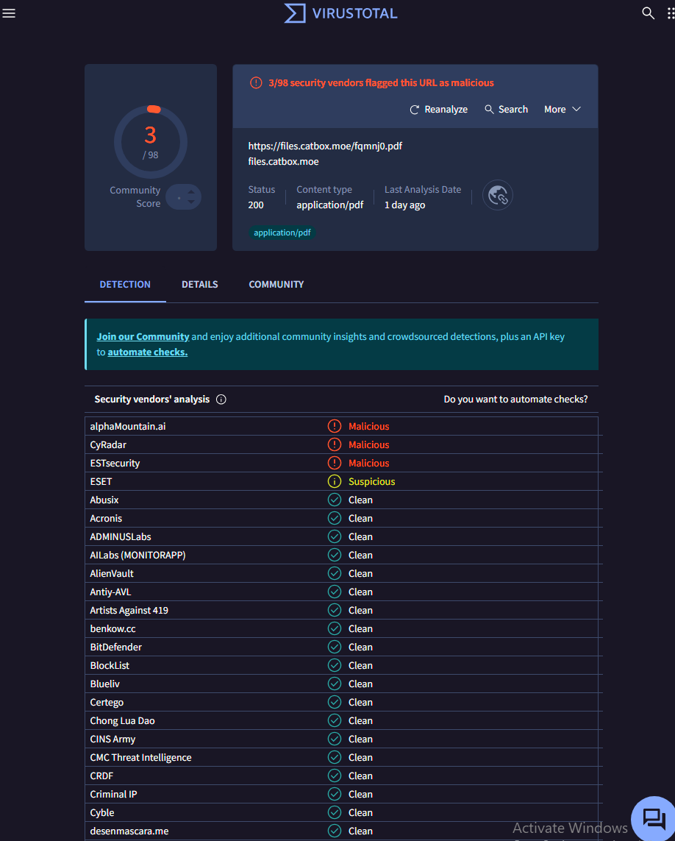Click the ESTsecurity vendor name
The width and height of the screenshot is (675, 841).
115,463
